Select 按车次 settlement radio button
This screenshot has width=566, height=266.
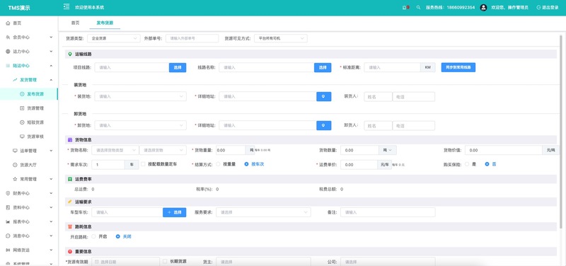pos(246,164)
